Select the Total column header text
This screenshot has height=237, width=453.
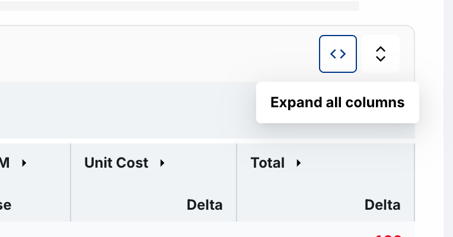tap(267, 163)
